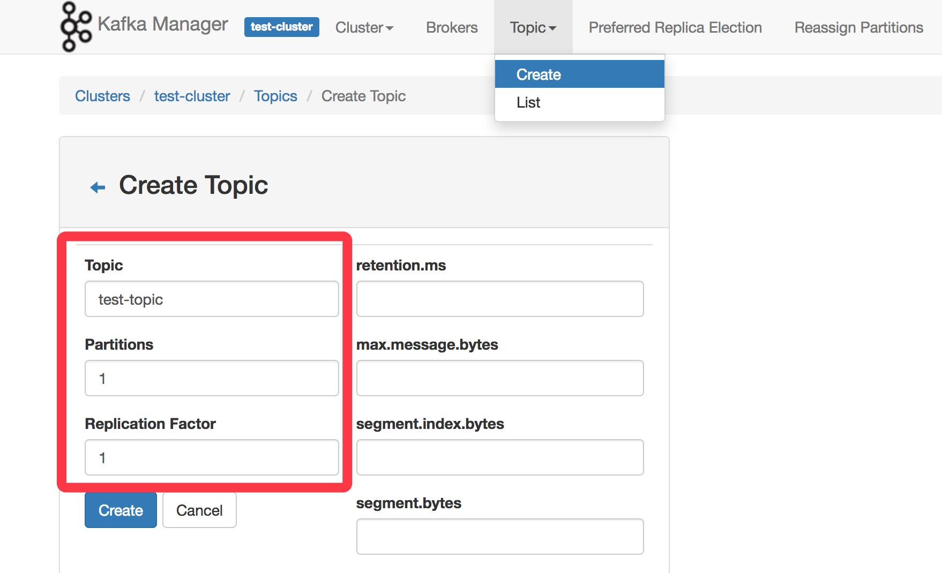Image resolution: width=942 pixels, height=573 pixels.
Task: Select List from the Topic menu
Action: pyautogui.click(x=580, y=102)
